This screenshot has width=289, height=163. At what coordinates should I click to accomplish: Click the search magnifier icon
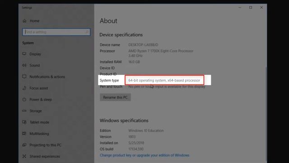(x=87, y=32)
